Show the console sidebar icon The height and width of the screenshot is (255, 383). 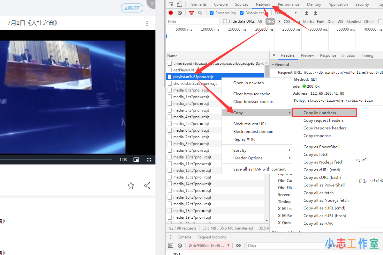pos(171,246)
